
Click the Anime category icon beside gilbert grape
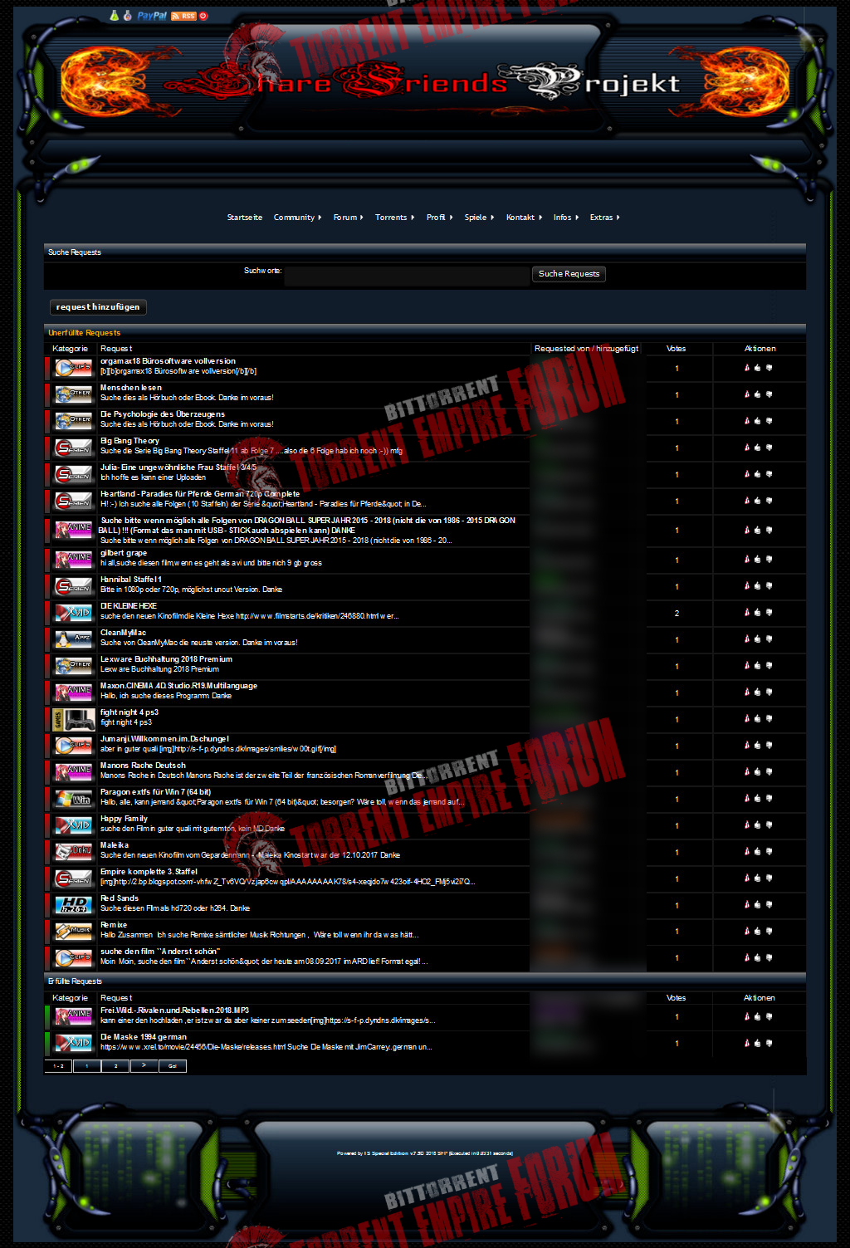[x=74, y=560]
